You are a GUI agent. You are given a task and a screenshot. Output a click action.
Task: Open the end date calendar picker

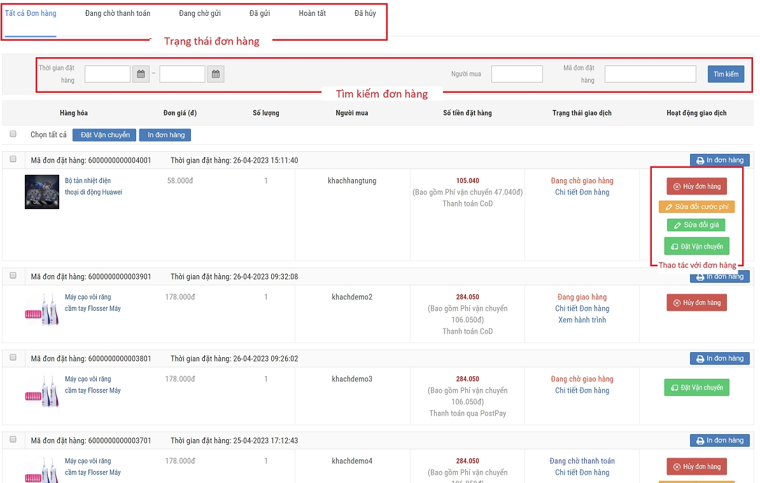click(216, 74)
